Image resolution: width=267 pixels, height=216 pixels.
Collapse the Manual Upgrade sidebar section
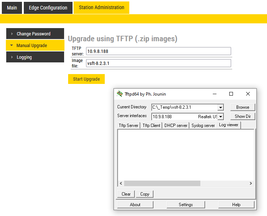coord(31,46)
